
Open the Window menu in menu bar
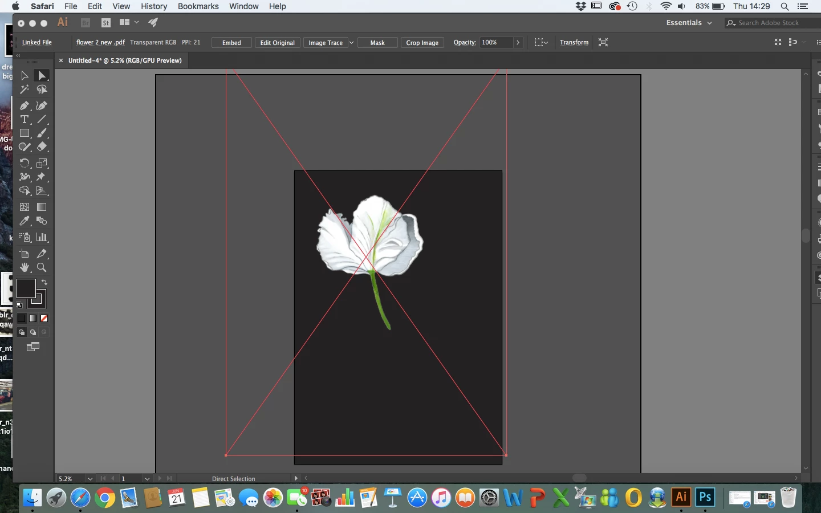coord(243,6)
